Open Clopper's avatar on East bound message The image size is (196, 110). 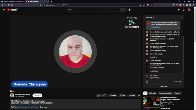(x=147, y=32)
